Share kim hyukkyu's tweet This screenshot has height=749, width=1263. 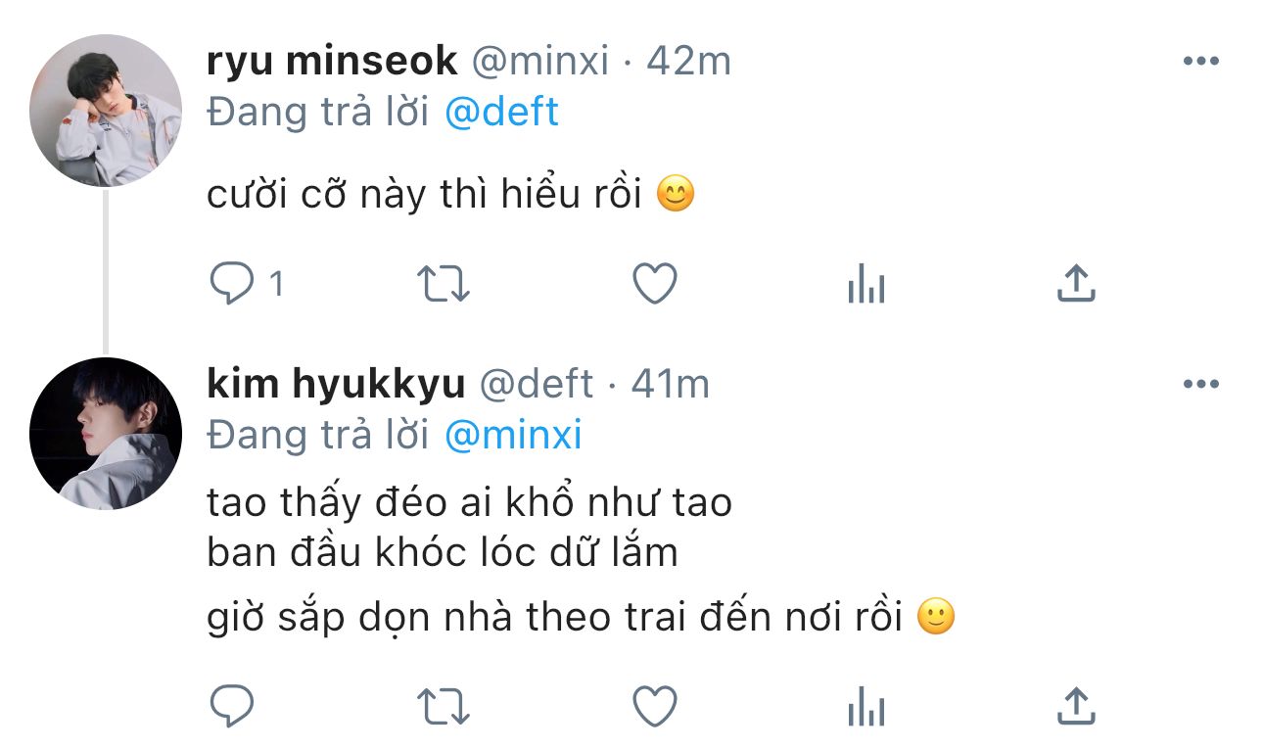point(1076,704)
